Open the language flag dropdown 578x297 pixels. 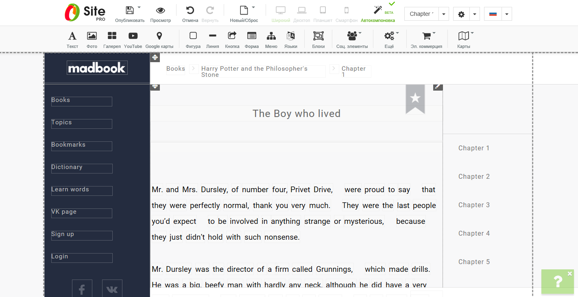pyautogui.click(x=506, y=14)
